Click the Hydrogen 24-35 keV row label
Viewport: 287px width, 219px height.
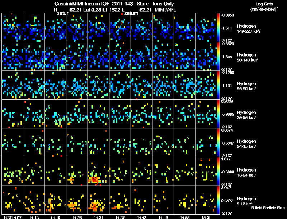pyautogui.click(x=246, y=144)
